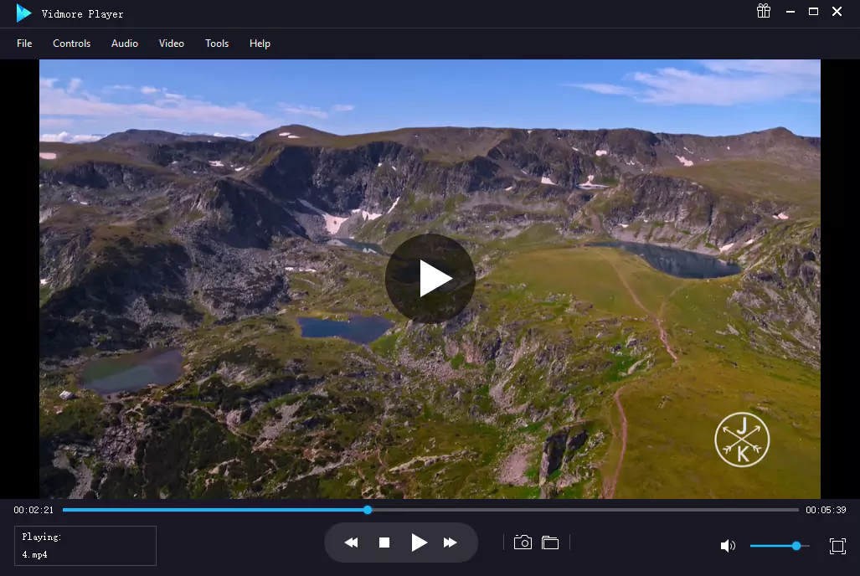Image resolution: width=860 pixels, height=576 pixels.
Task: Skip forward using the fast-forward icon
Action: pos(451,542)
